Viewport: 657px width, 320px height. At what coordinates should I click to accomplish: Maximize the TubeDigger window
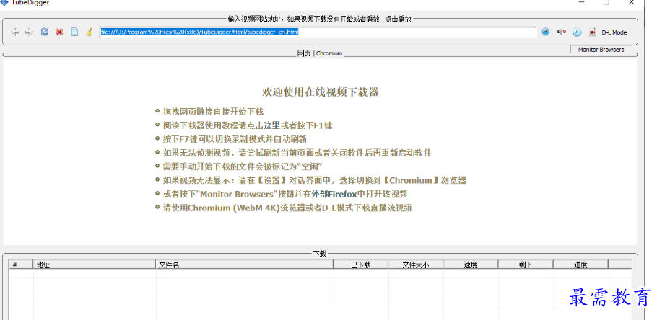pos(606,2)
